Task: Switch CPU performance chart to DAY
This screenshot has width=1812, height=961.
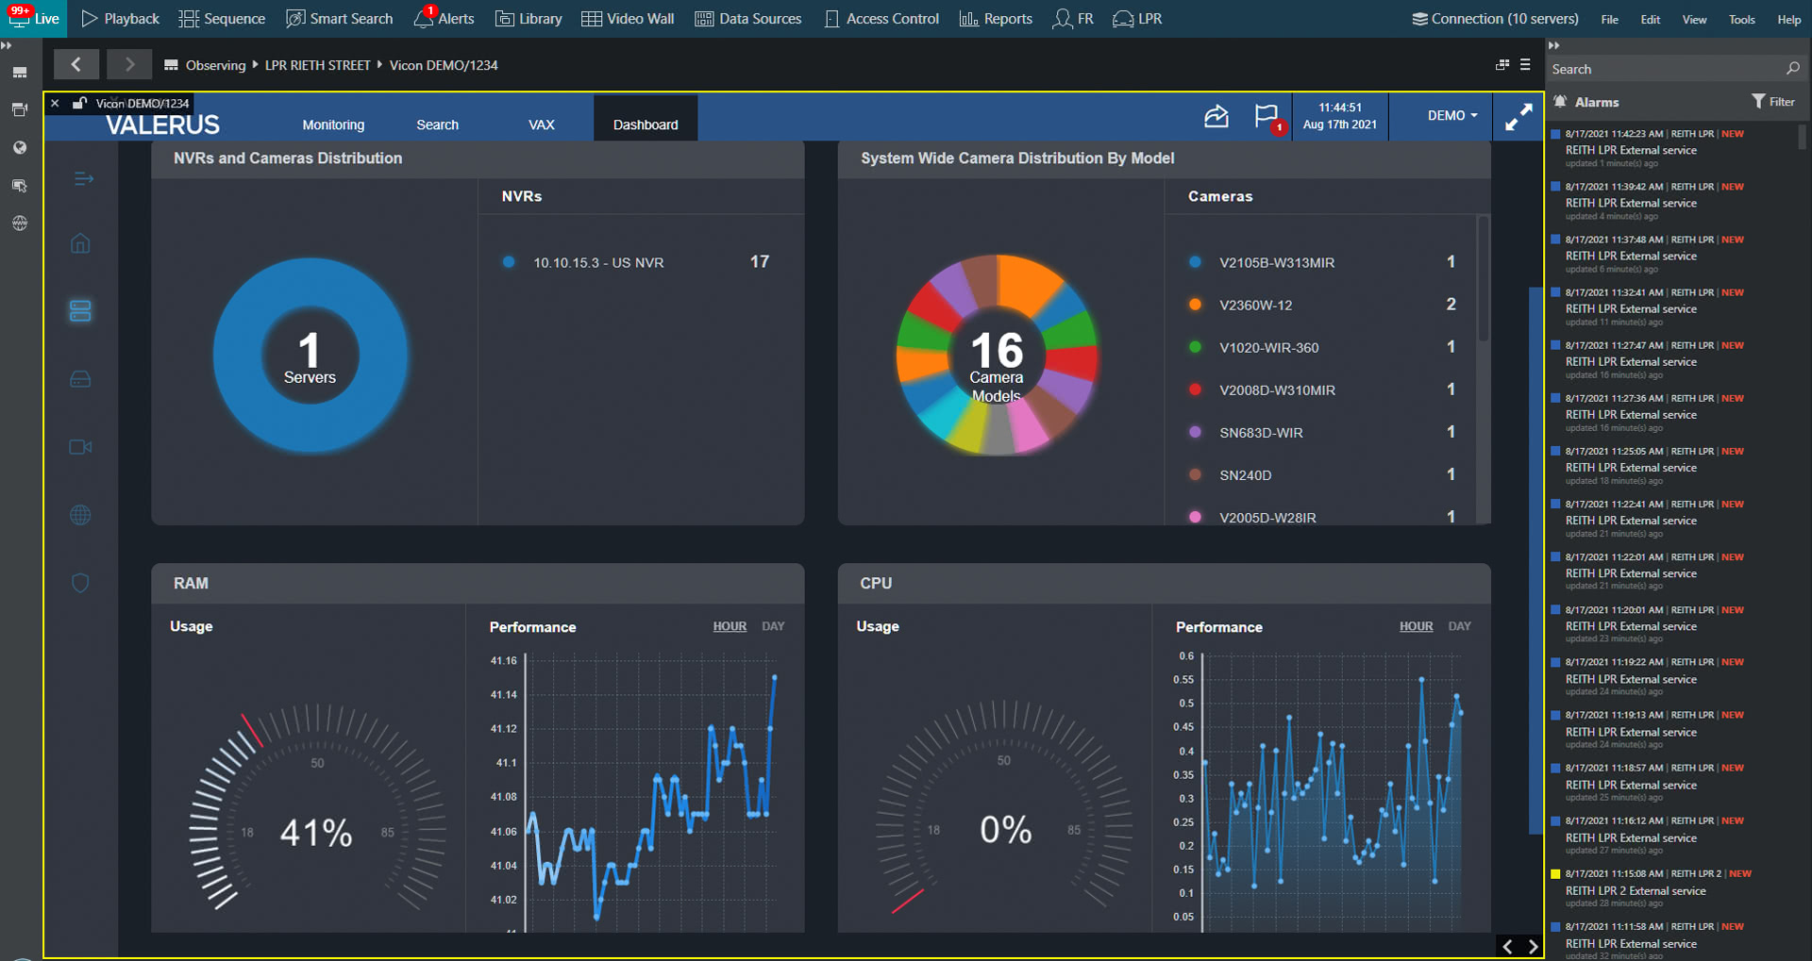Action: point(1459,626)
